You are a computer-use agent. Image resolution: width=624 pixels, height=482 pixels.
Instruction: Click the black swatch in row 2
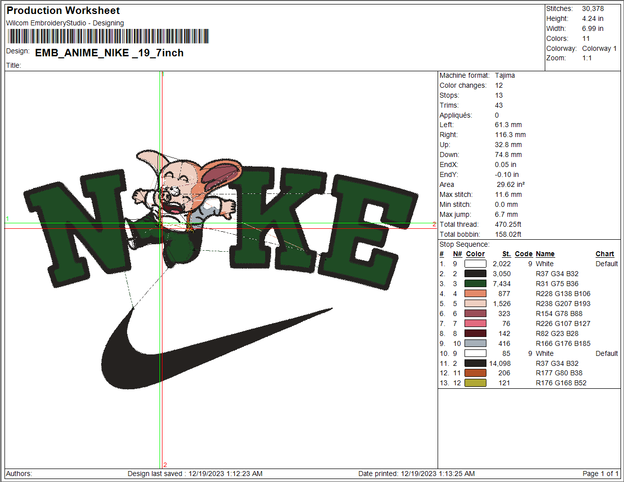pyautogui.click(x=475, y=274)
